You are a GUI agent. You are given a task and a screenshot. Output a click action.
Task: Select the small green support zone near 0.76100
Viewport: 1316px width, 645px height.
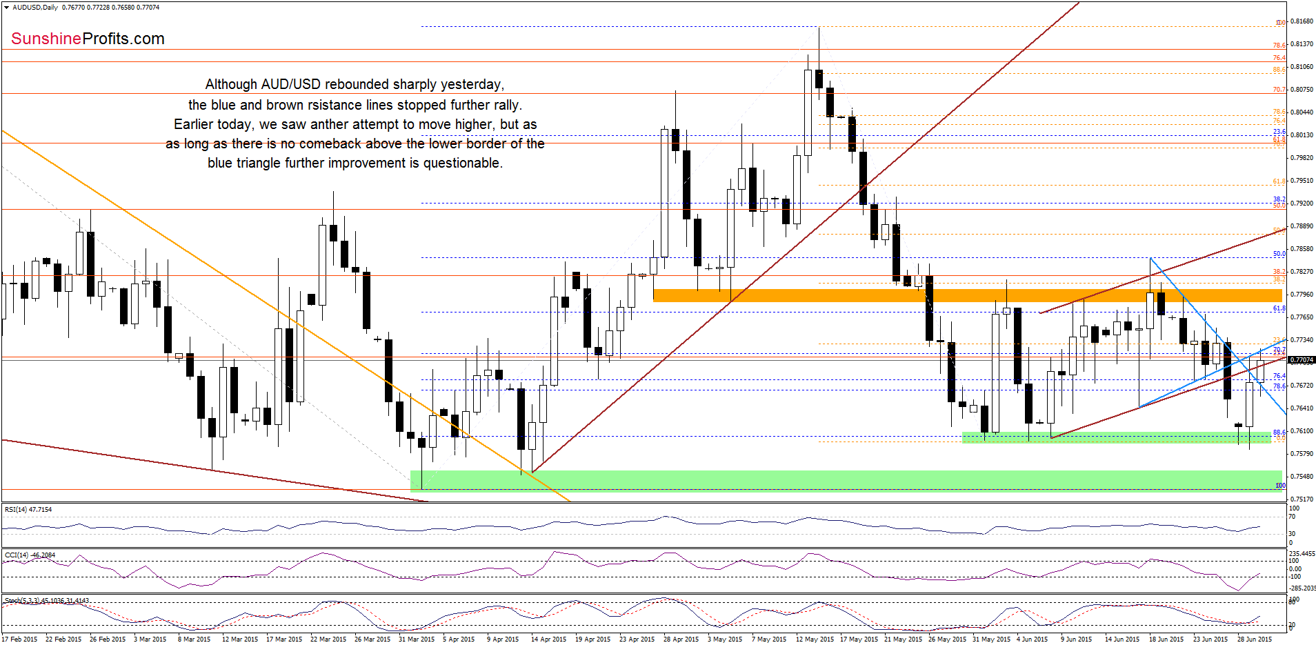[1117, 437]
